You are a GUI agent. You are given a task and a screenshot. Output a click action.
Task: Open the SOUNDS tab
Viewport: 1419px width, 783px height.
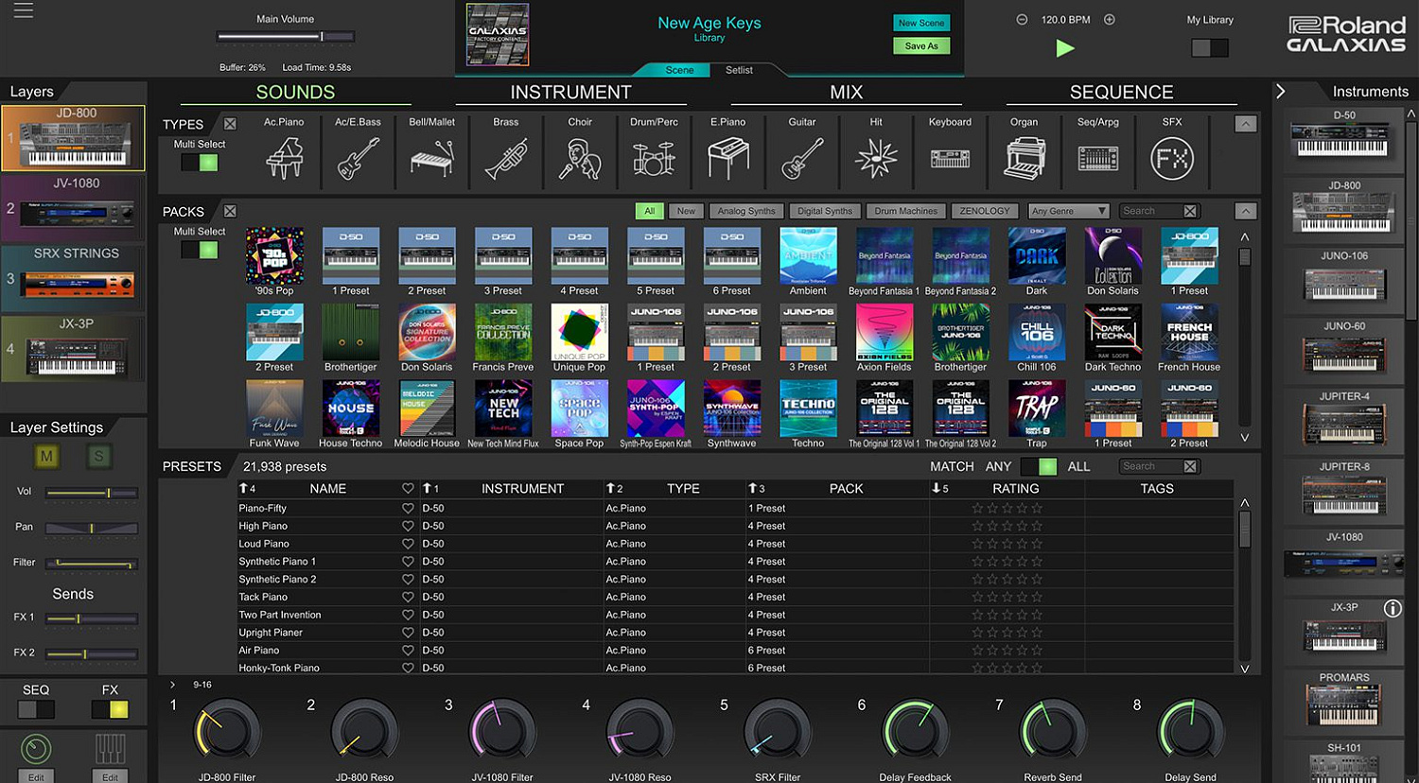pos(295,92)
